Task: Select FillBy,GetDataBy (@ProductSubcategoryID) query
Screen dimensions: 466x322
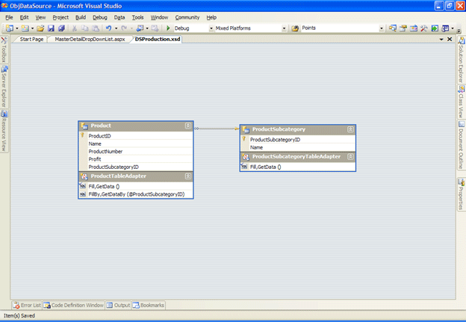Action: [x=137, y=194]
